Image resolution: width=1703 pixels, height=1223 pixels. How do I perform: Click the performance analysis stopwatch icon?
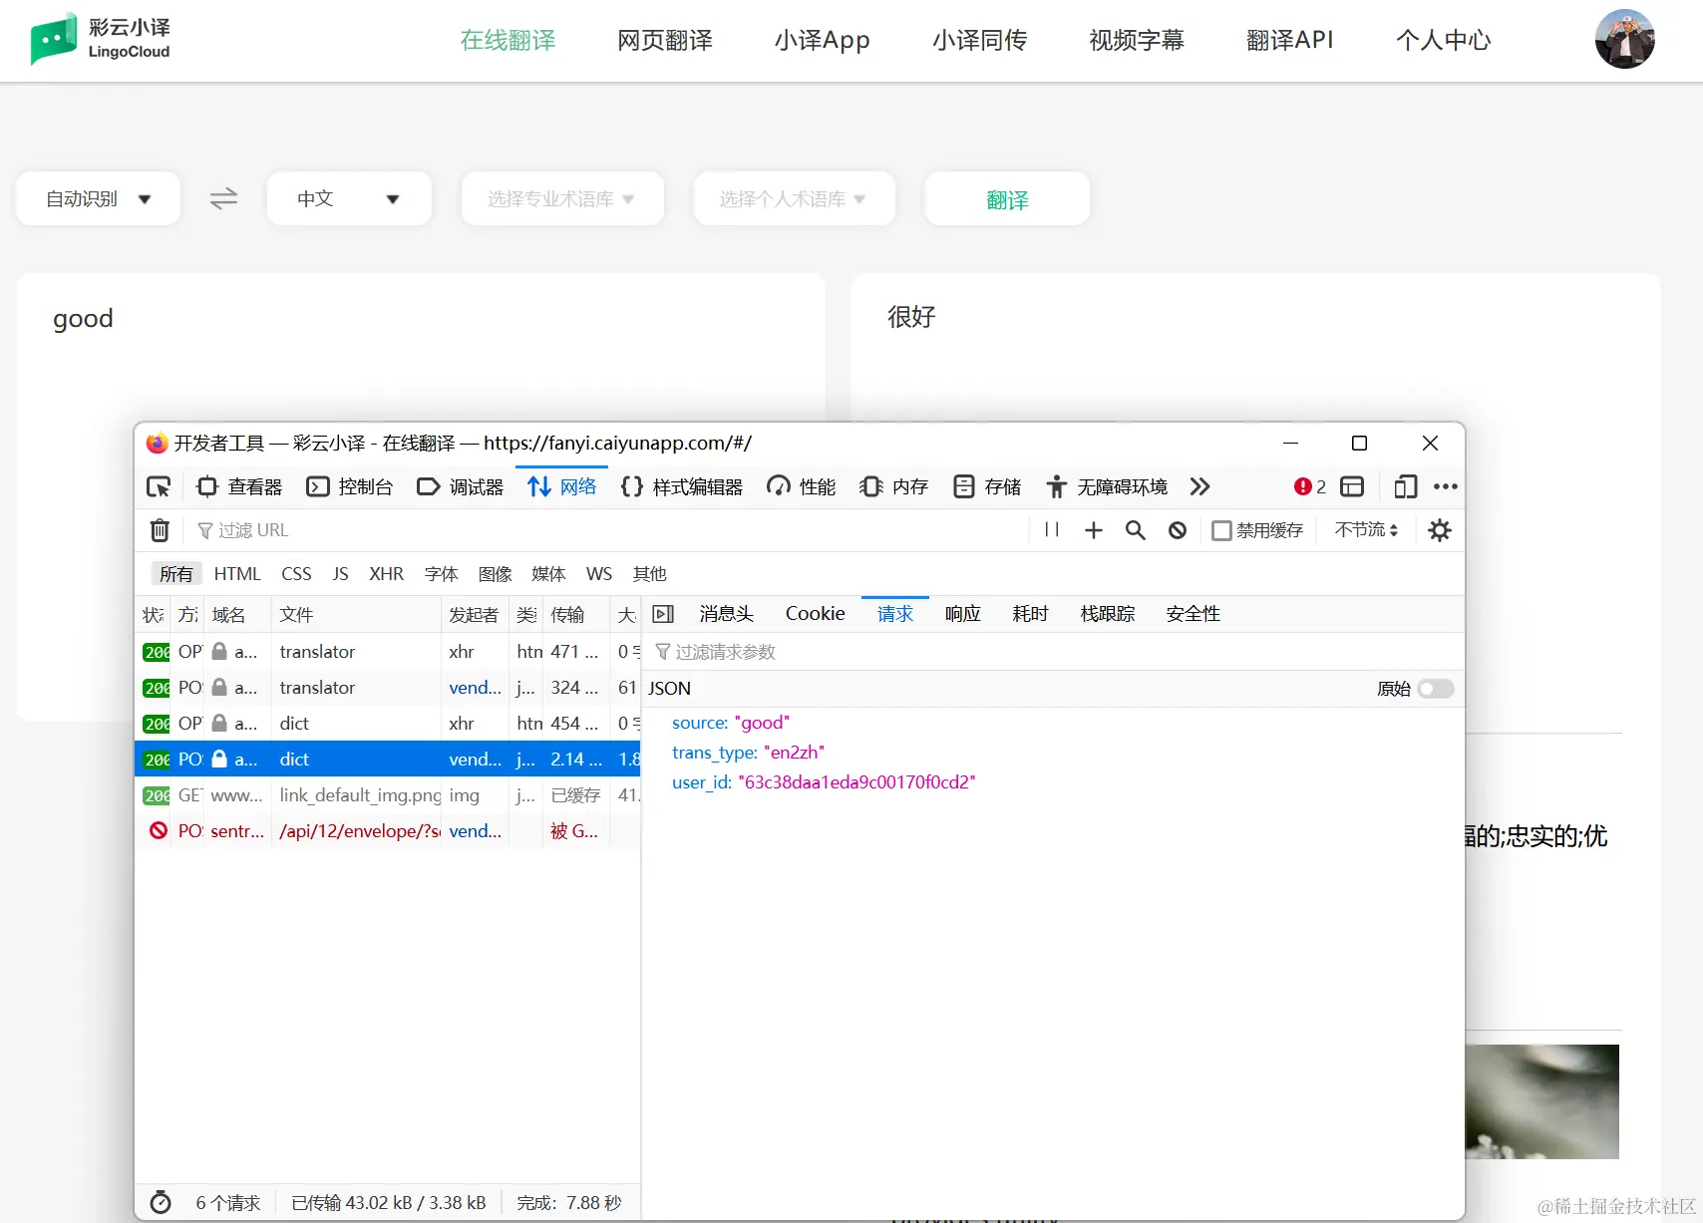coord(161,1203)
